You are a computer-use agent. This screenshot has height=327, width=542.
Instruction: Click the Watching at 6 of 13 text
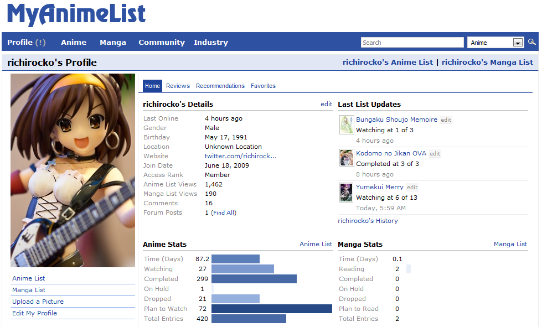386,198
